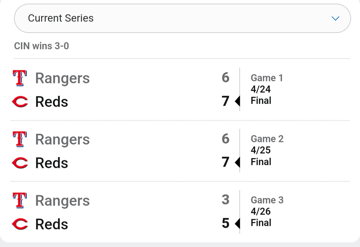The height and width of the screenshot is (247, 360).
Task: View Game 2 details from 4/25
Action: [267, 150]
